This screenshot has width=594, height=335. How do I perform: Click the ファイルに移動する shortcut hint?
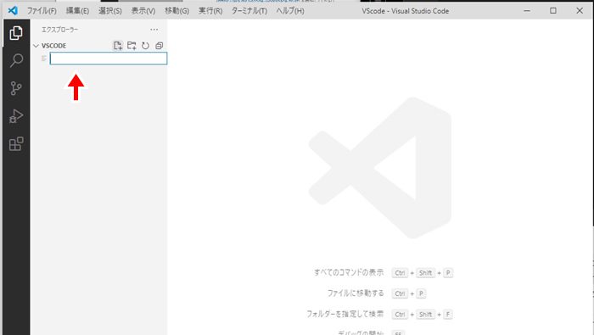pos(356,293)
